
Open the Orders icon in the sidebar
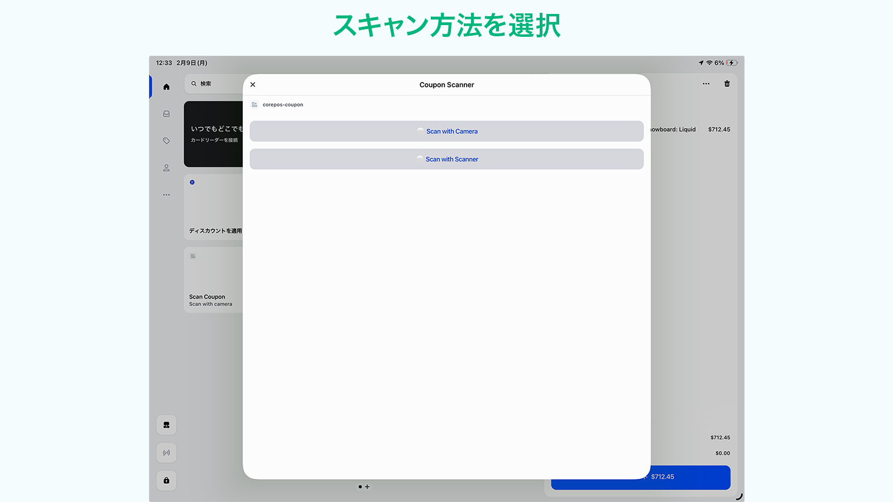pyautogui.click(x=166, y=113)
